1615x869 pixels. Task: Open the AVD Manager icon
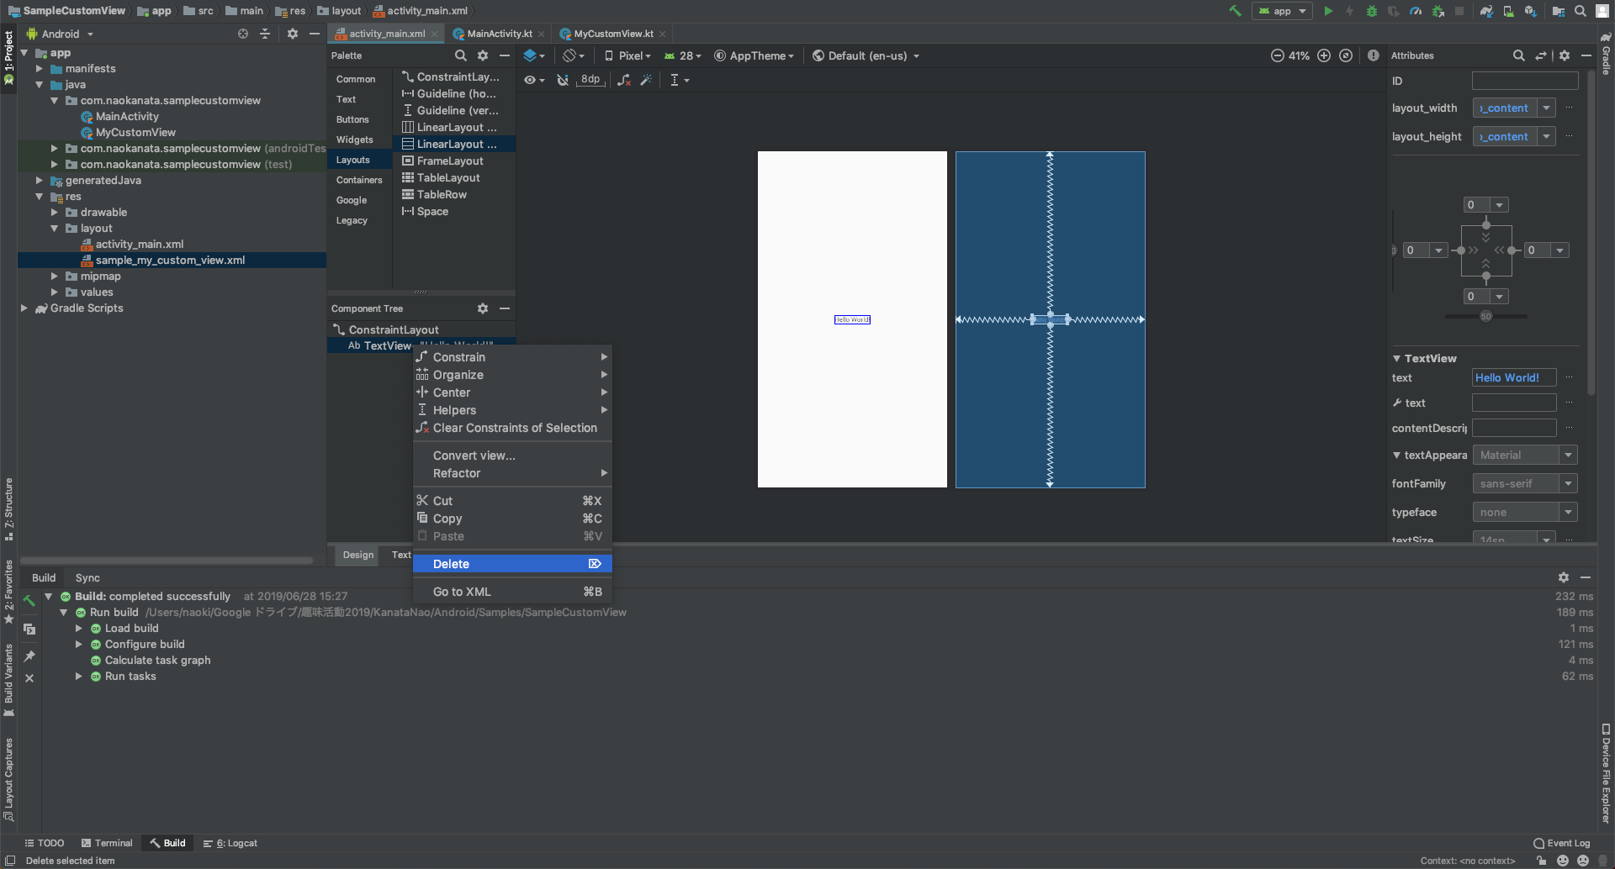tap(1509, 11)
